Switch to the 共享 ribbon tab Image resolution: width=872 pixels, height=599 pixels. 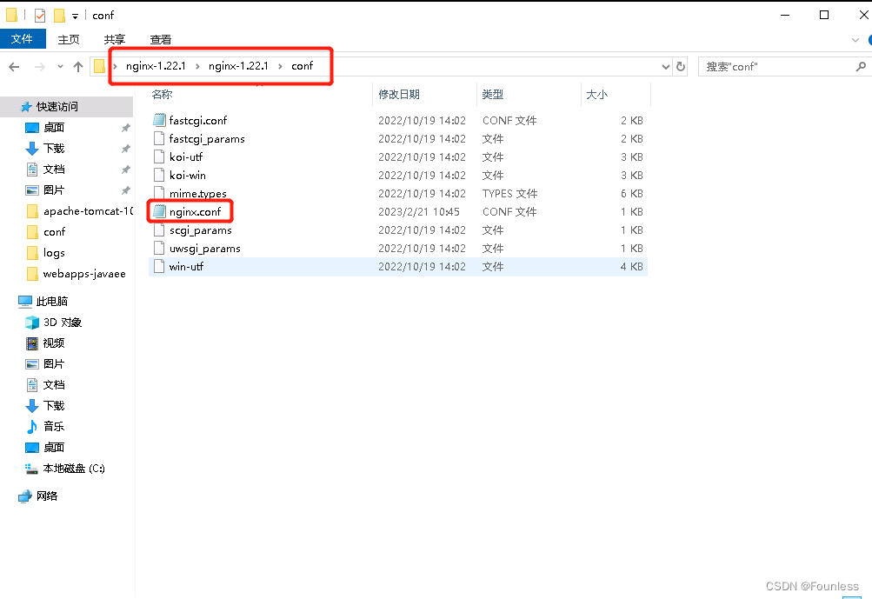[115, 39]
